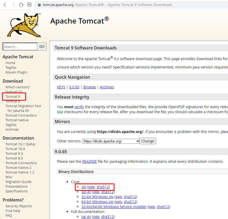
Task: Open the Archives sidebar link
Action: [12, 130]
